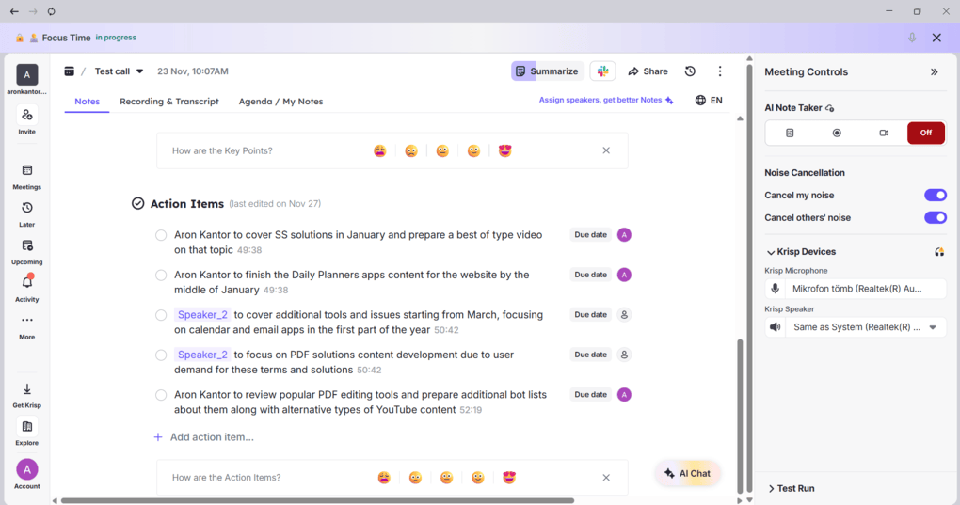The height and width of the screenshot is (505, 960).
Task: Click assignee icon for PDF solutions item
Action: [624, 355]
